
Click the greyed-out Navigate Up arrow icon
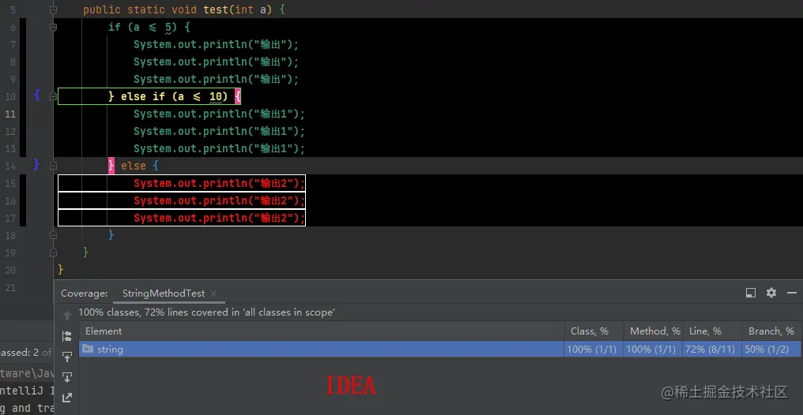(66, 316)
